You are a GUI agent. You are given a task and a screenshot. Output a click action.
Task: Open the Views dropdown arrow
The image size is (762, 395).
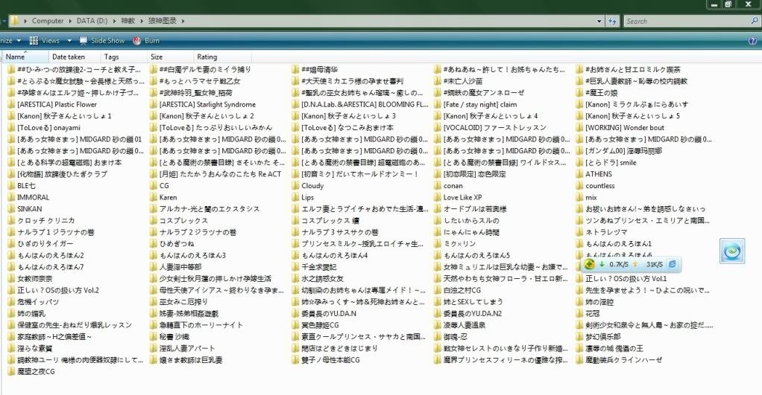(69, 41)
